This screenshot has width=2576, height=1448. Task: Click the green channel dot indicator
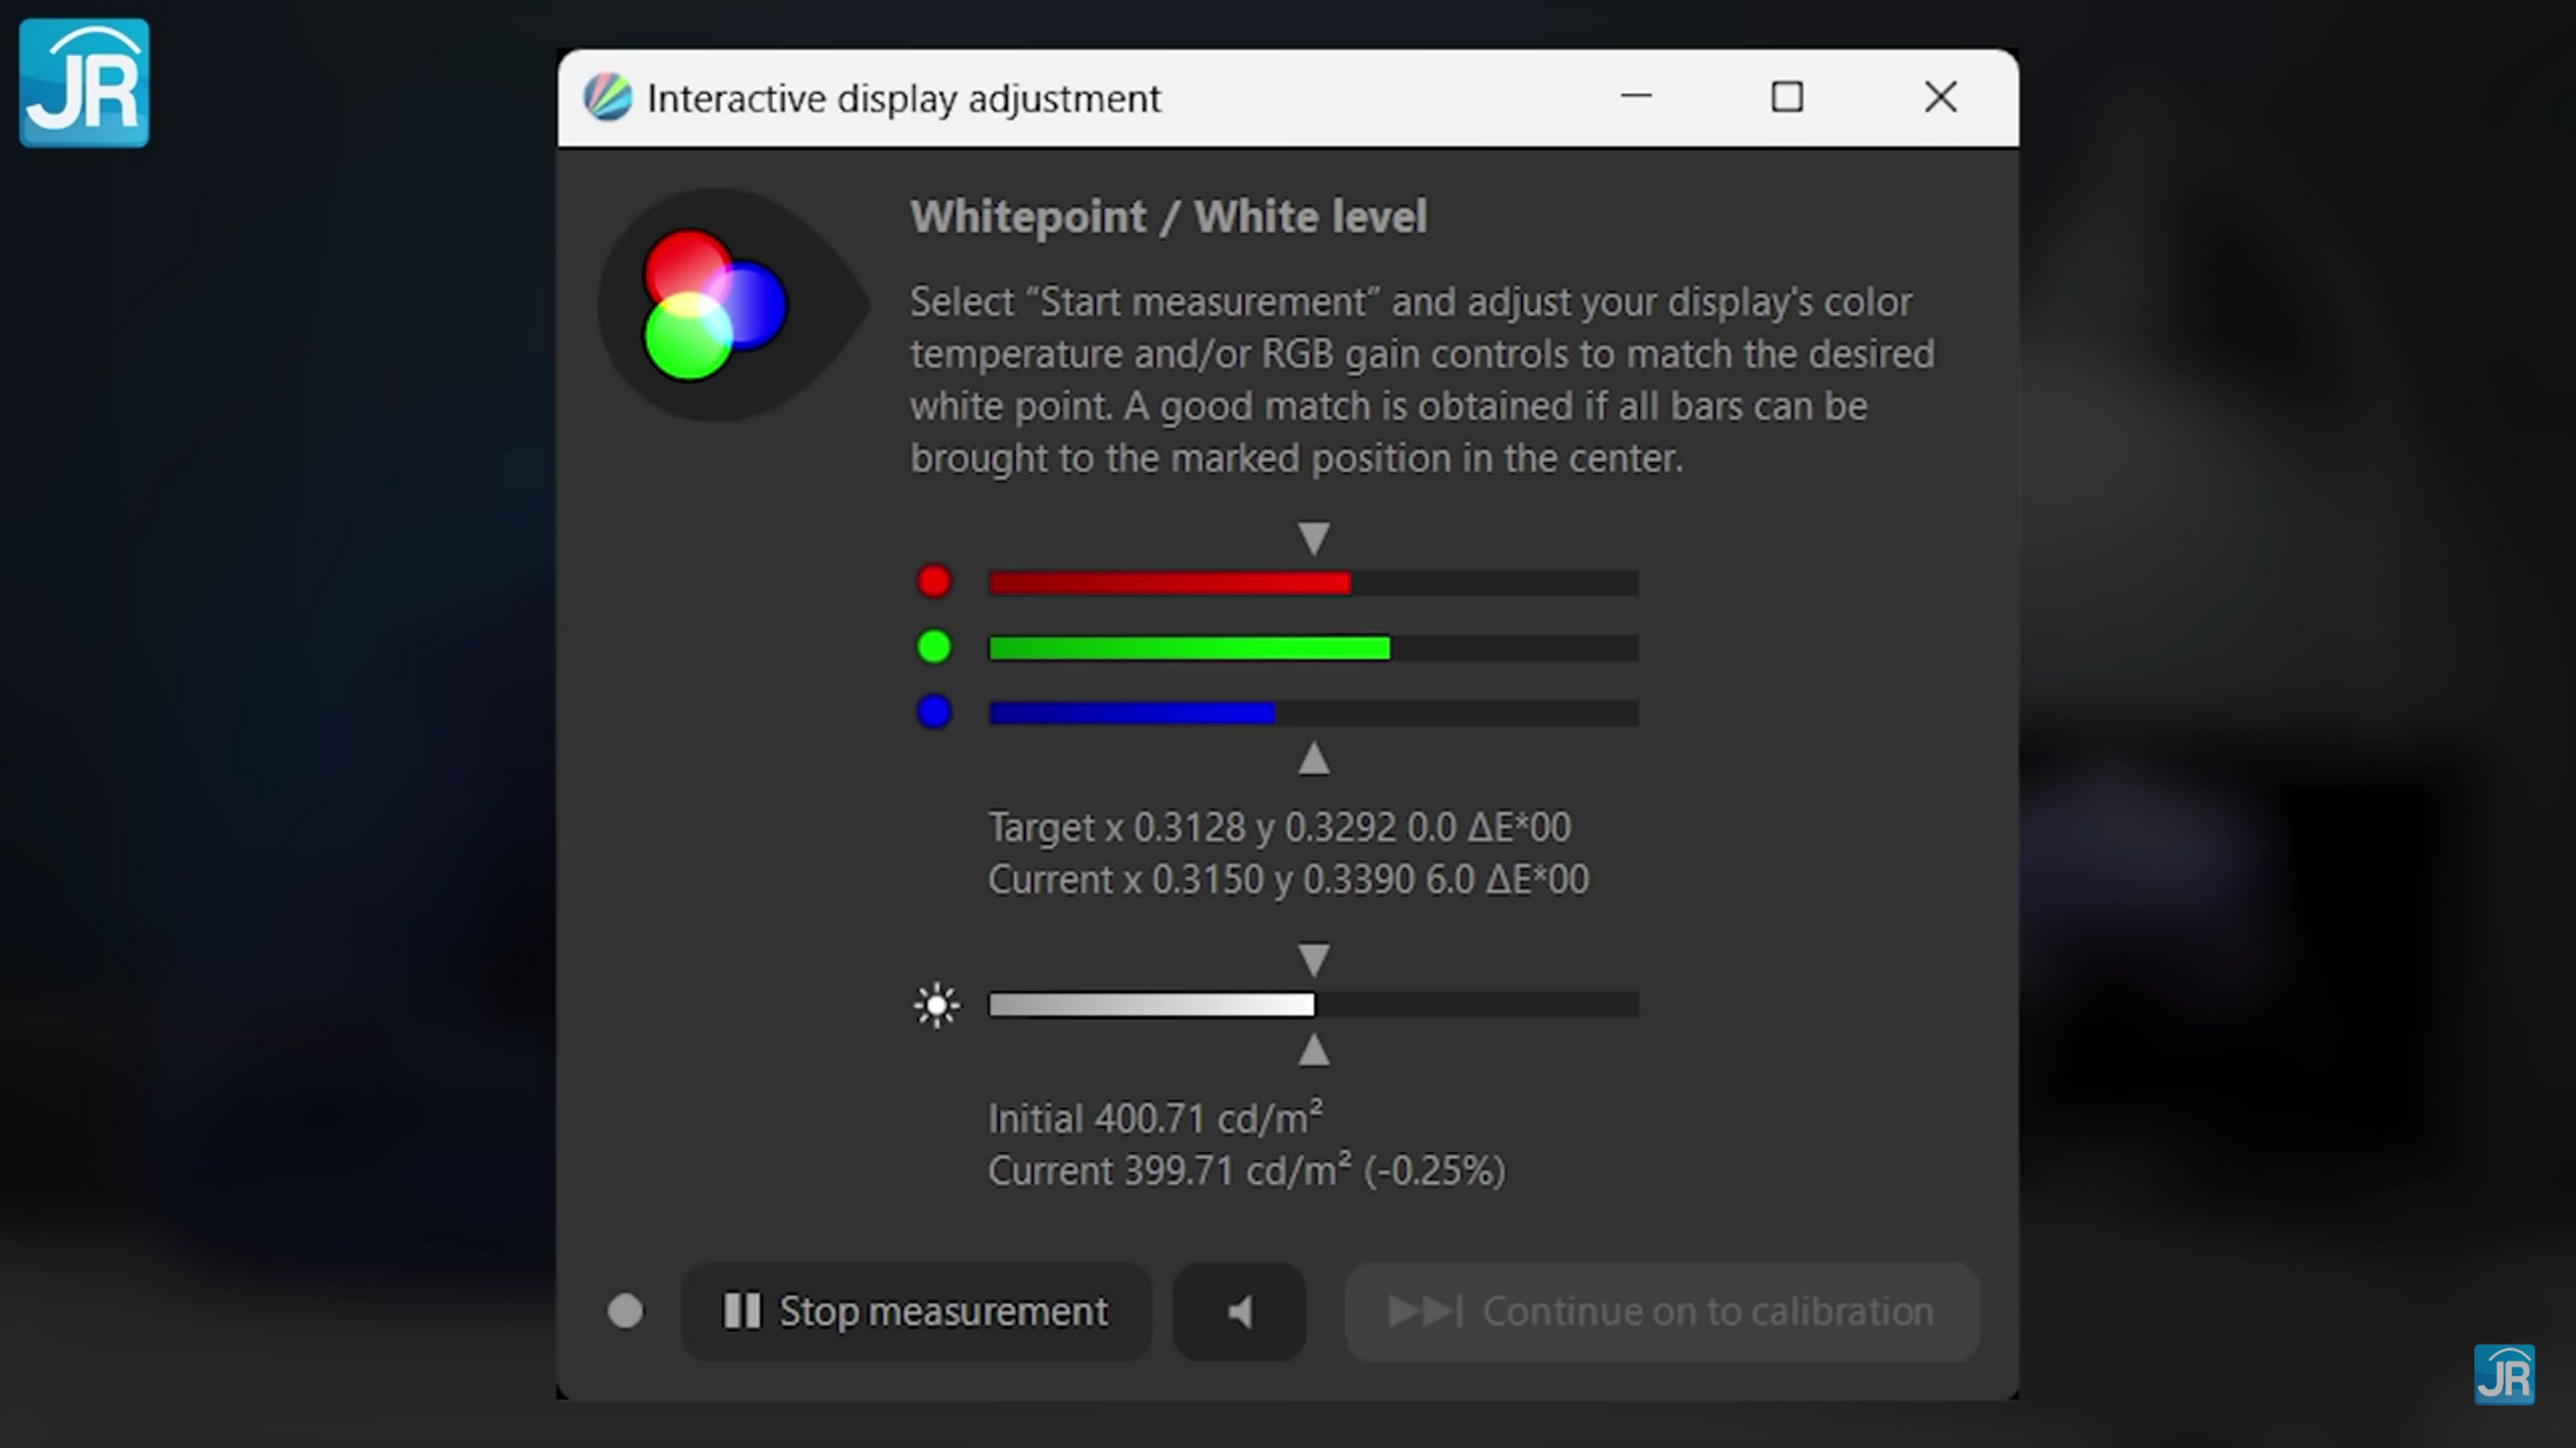click(x=934, y=647)
